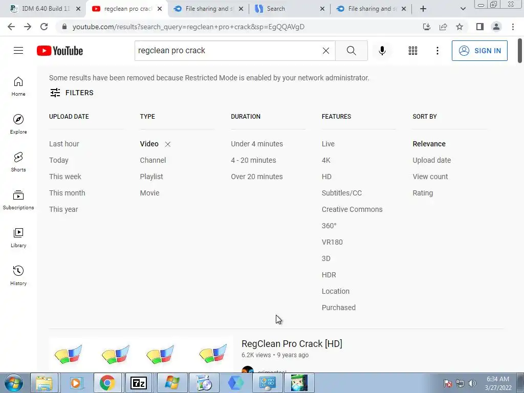Open the YouTube apps grid icon
This screenshot has height=393, width=524.
click(x=413, y=51)
